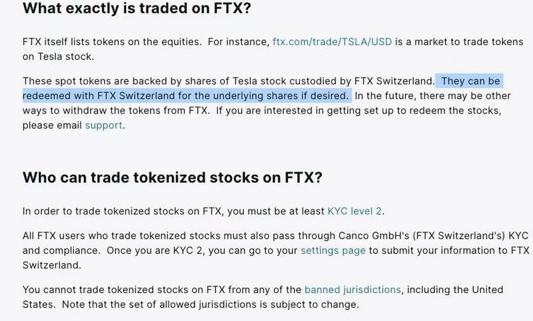Click the "What exactly is traded on FTX?" heading
Viewport: 533px width, 321px height.
coord(137,9)
